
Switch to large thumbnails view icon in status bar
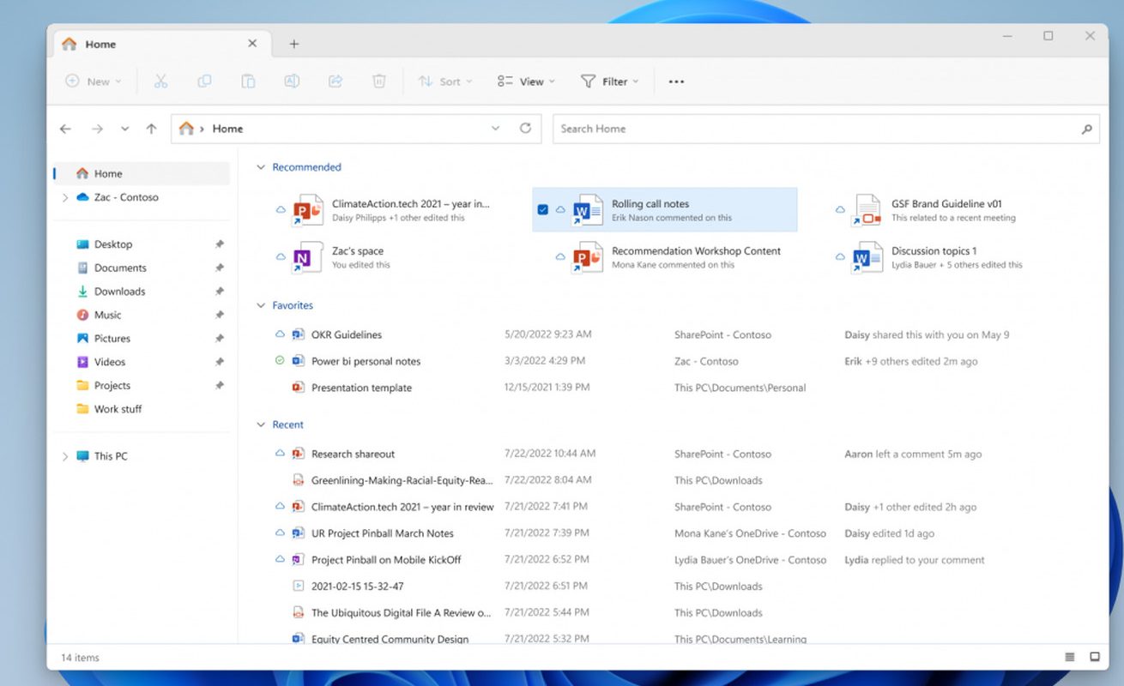click(x=1095, y=657)
